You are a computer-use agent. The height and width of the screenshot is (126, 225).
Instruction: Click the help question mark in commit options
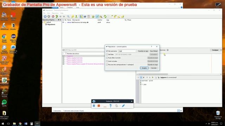pyautogui.click(x=152, y=47)
